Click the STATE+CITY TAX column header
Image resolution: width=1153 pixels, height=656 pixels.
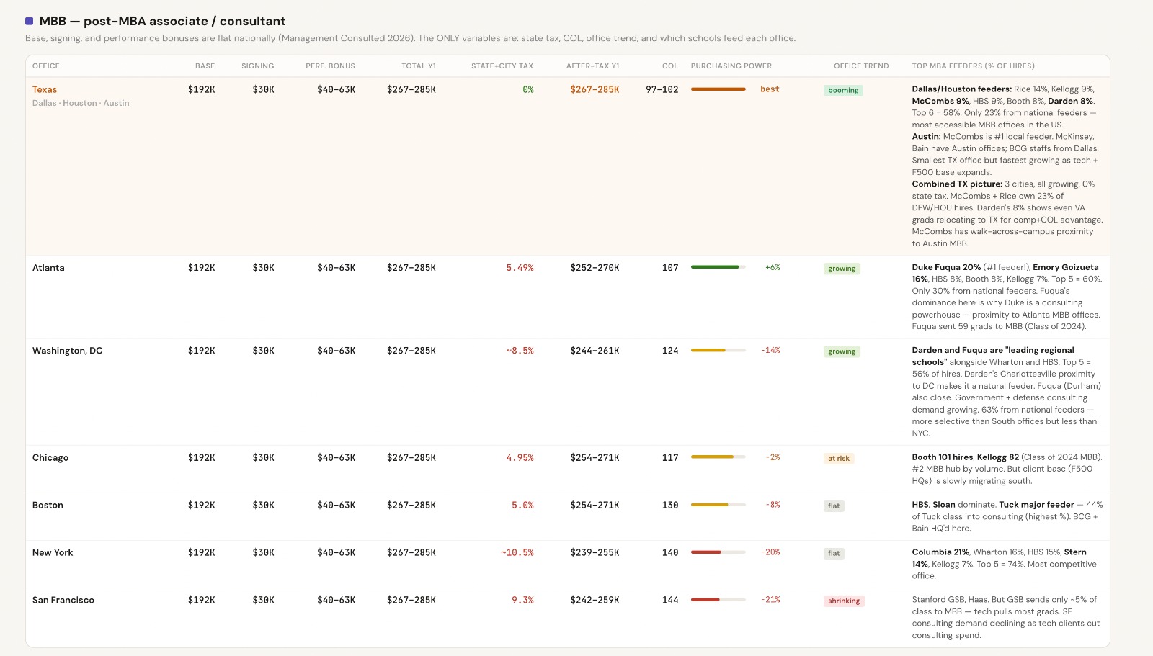[502, 66]
